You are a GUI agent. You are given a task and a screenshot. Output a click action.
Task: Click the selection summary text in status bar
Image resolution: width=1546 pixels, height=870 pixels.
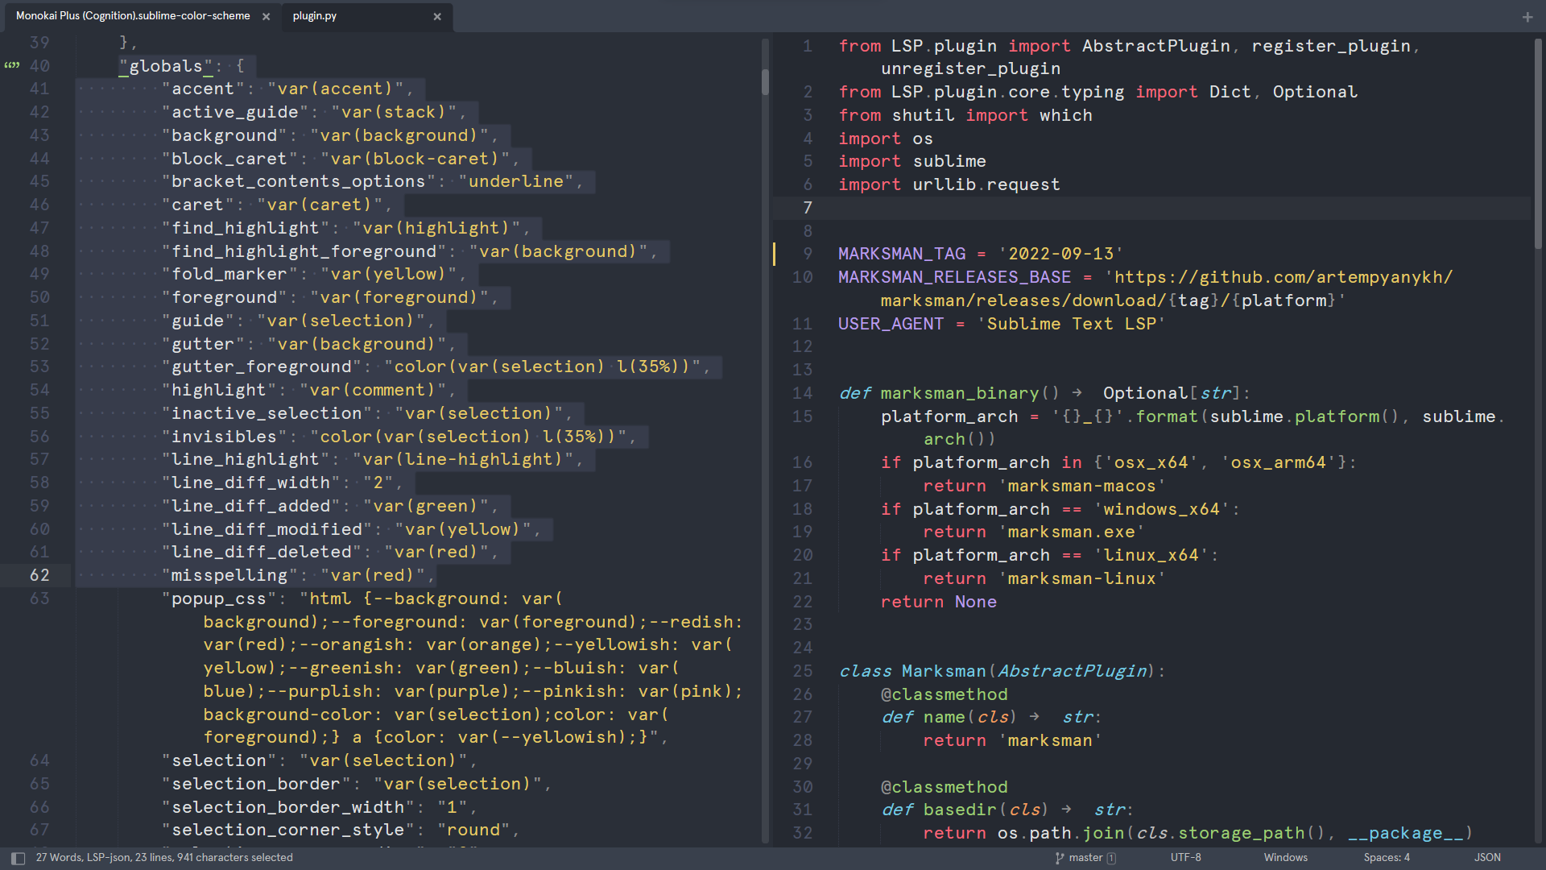coord(164,858)
